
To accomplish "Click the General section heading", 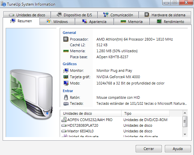I will pos(69,33).
